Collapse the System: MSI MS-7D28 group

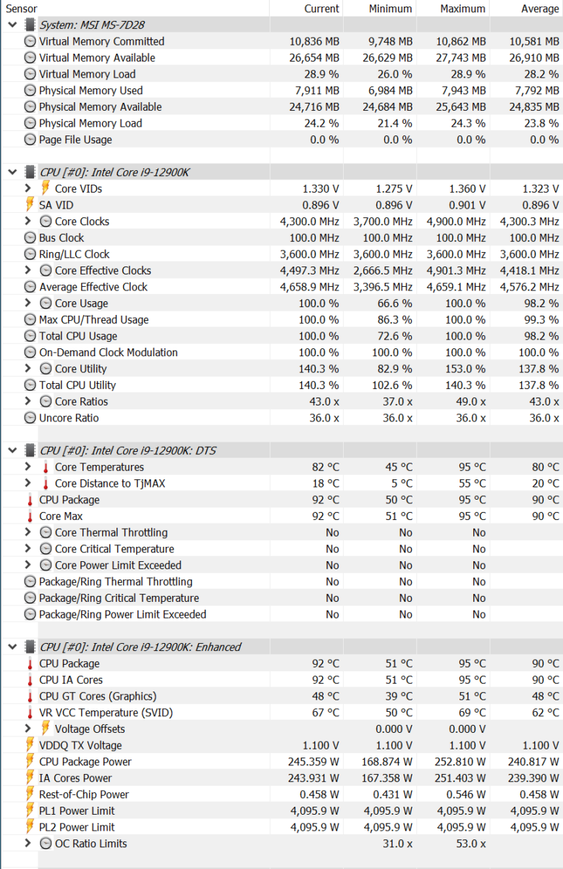click(12, 25)
